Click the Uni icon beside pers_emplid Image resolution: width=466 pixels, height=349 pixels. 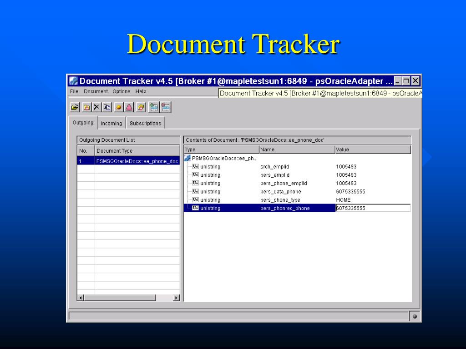[x=195, y=175]
